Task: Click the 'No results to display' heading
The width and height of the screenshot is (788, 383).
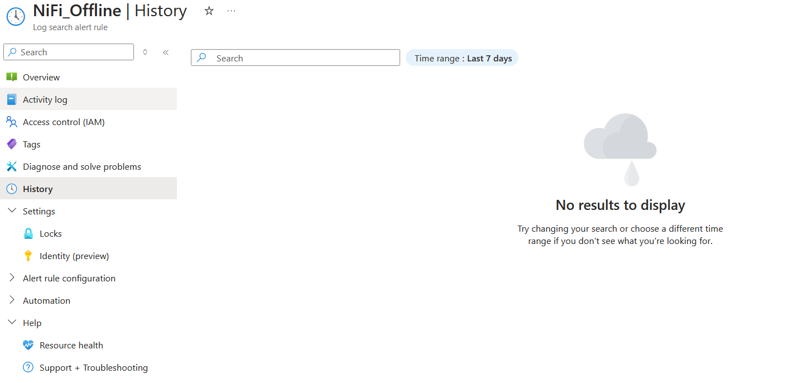Action: click(621, 205)
